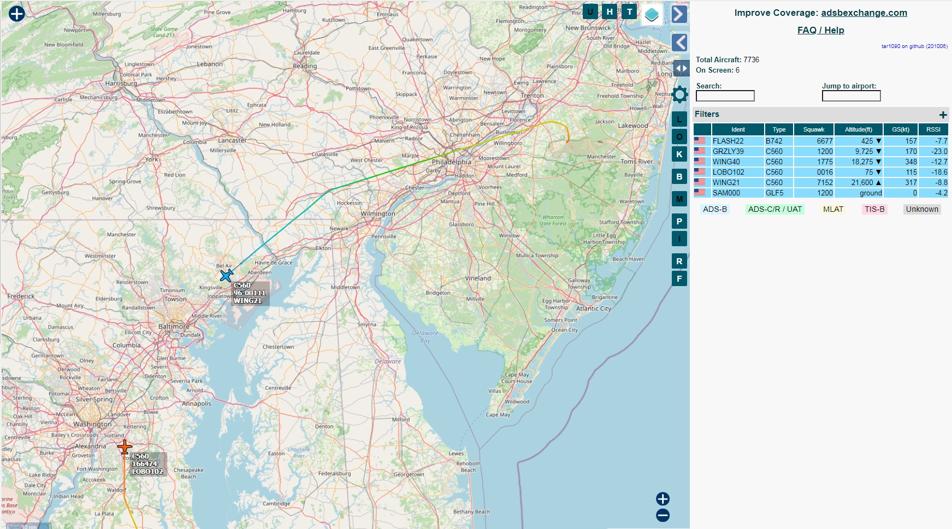Image resolution: width=952 pixels, height=529 pixels.
Task: Click the ADS-C/R / UAT legend label
Action: [774, 209]
